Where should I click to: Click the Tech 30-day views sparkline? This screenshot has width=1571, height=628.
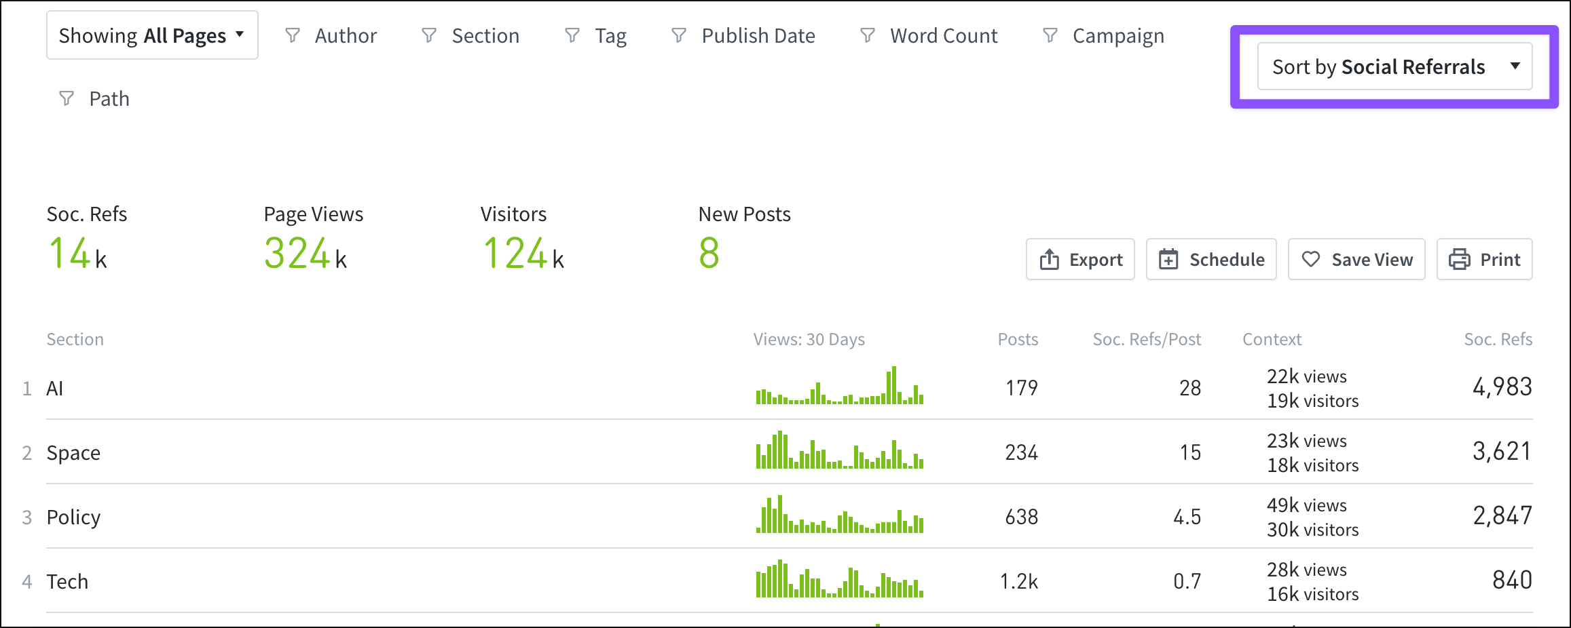point(840,578)
